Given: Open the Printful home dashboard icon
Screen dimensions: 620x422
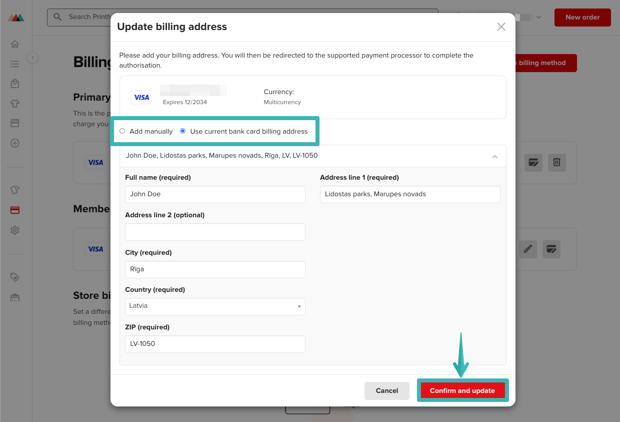Looking at the screenshot, I should (15, 44).
